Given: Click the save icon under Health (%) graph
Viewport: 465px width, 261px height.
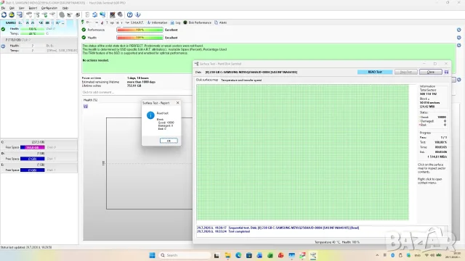Looking at the screenshot, I should pyautogui.click(x=86, y=107).
